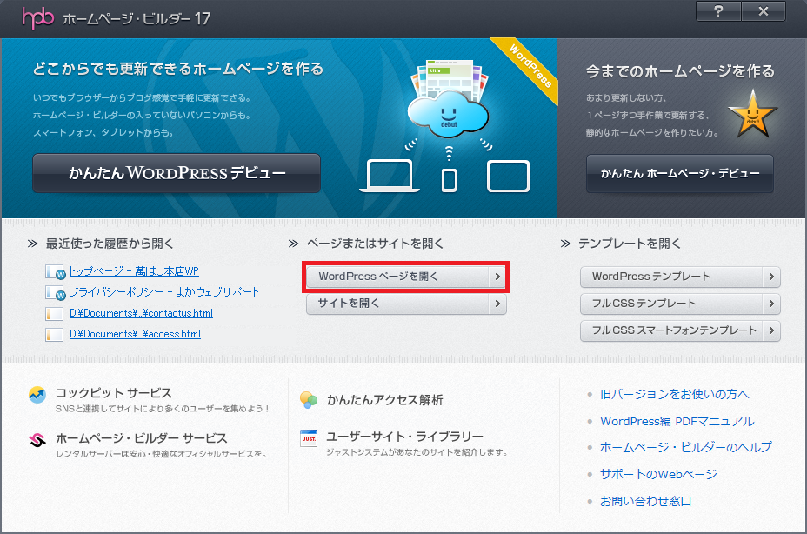Click the tablet device illustration

(508, 176)
